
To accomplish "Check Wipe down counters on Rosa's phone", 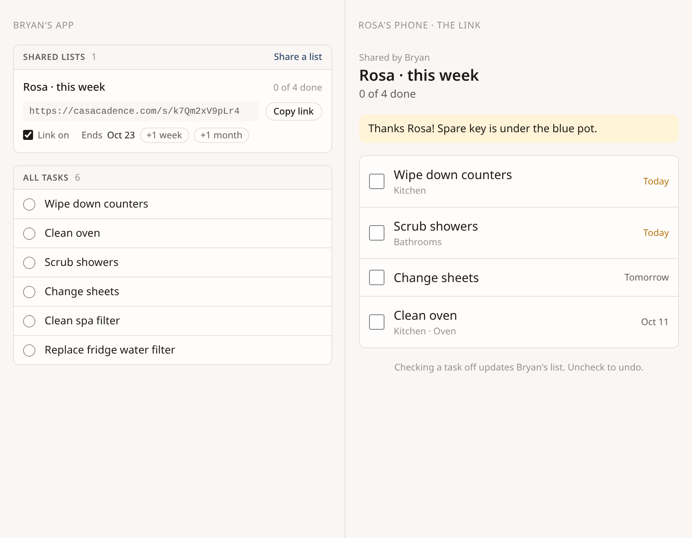I will pos(377,181).
